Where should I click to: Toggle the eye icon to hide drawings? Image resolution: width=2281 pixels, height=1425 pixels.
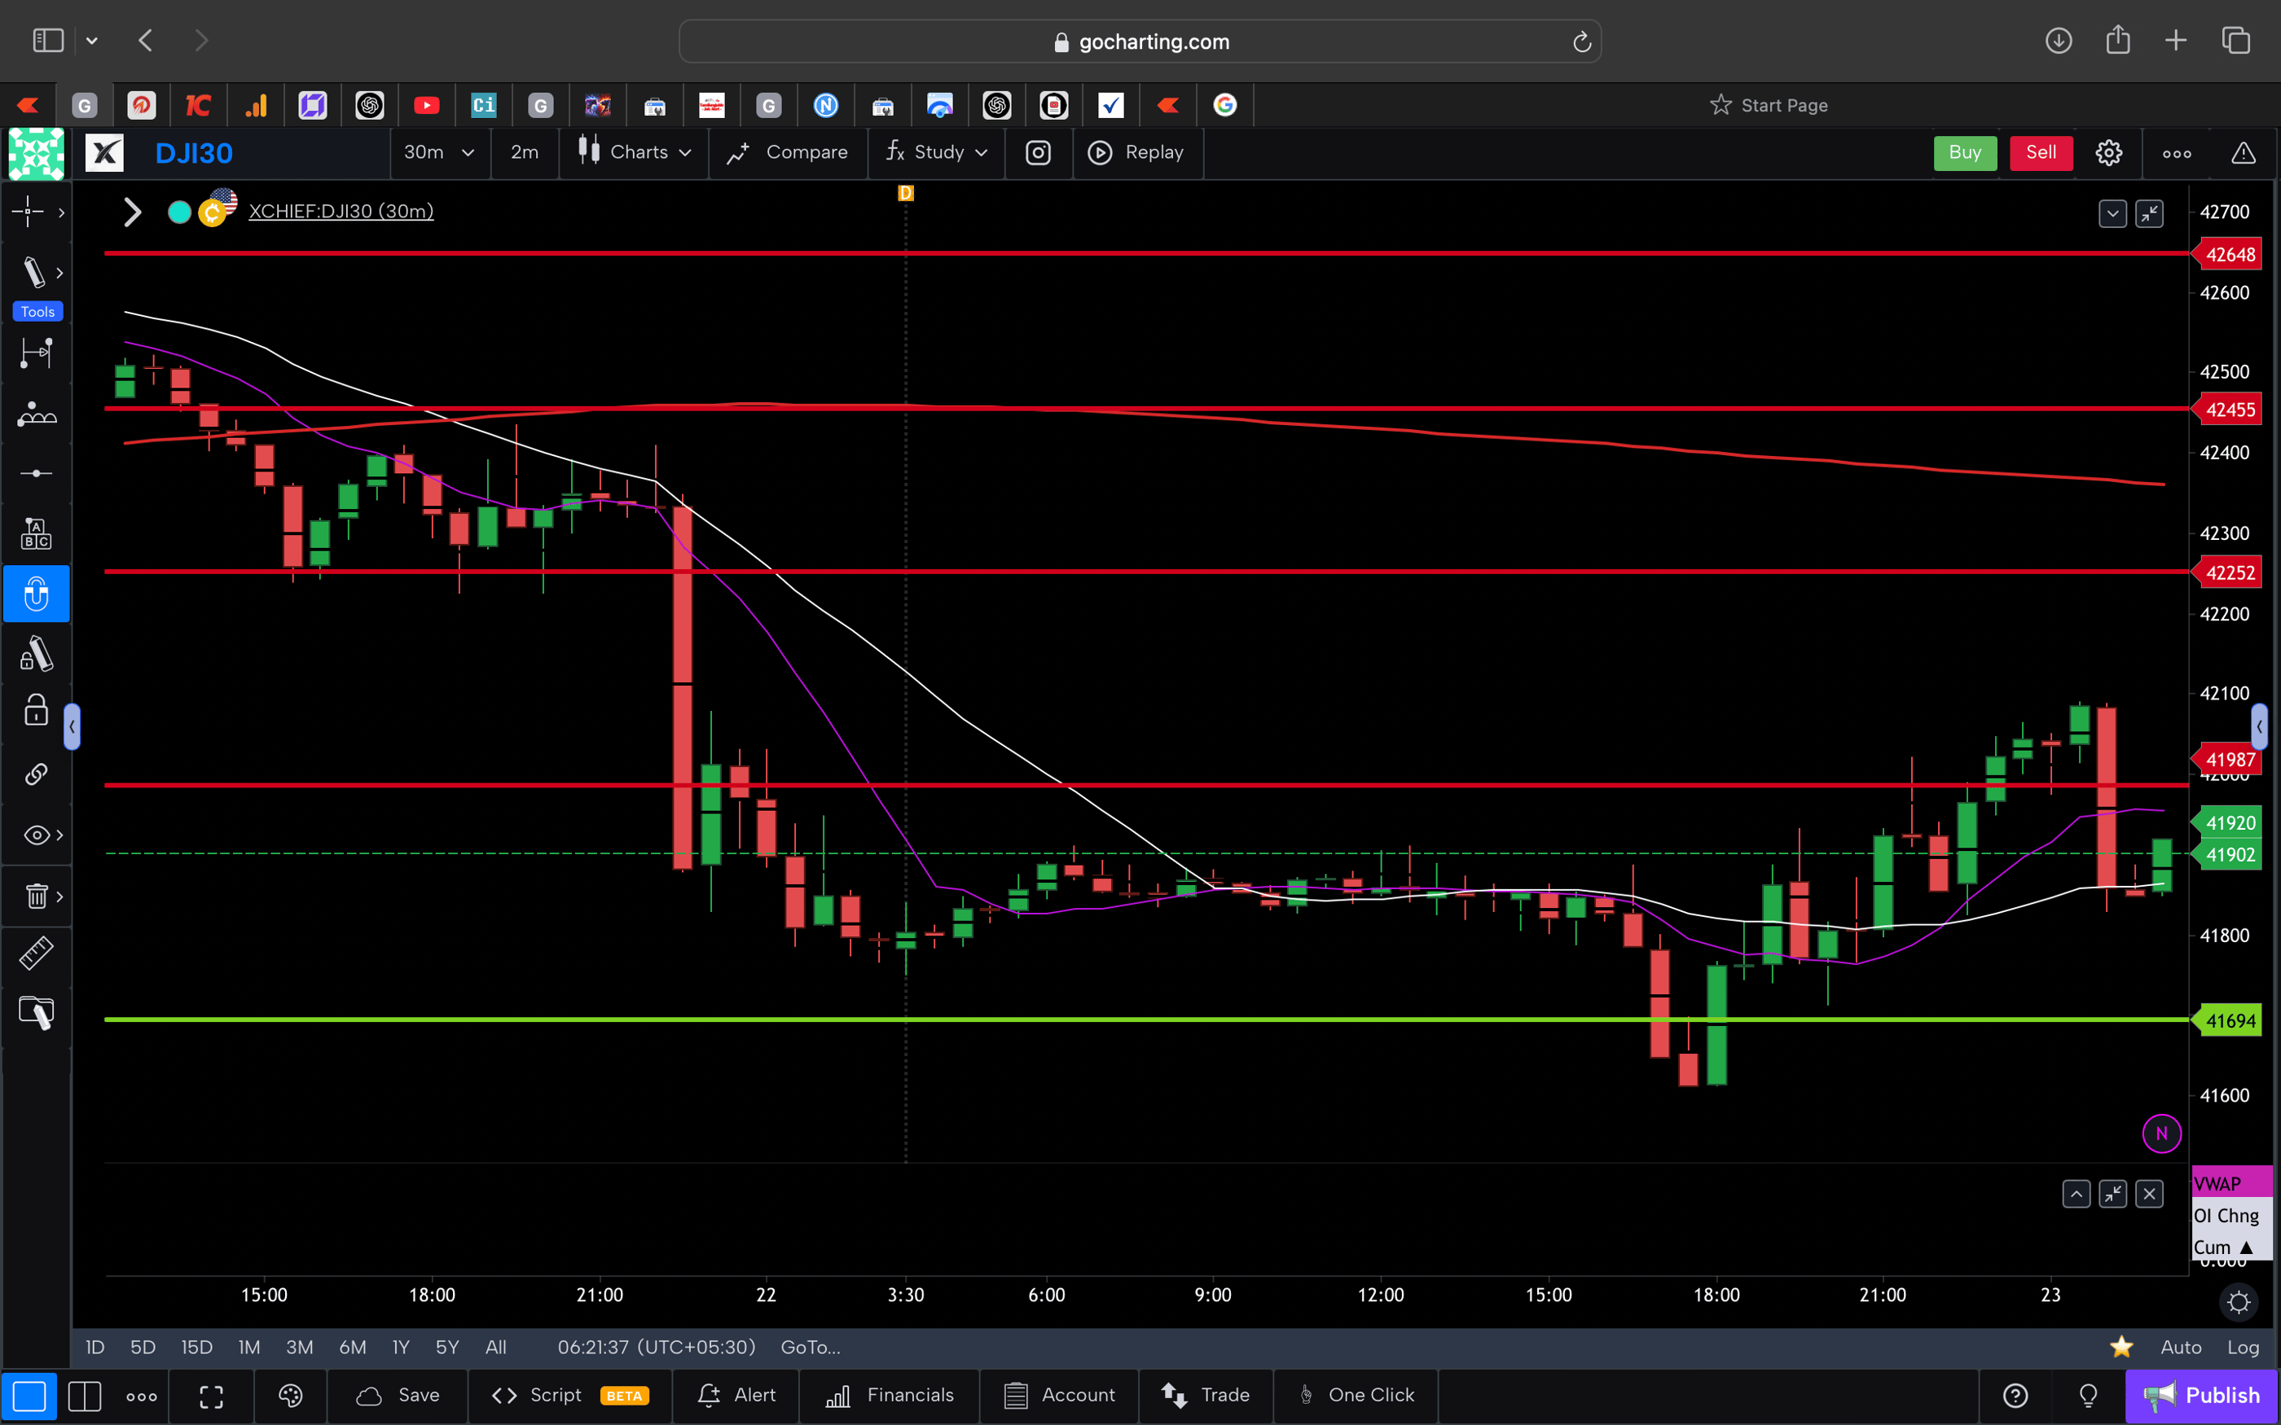click(36, 834)
